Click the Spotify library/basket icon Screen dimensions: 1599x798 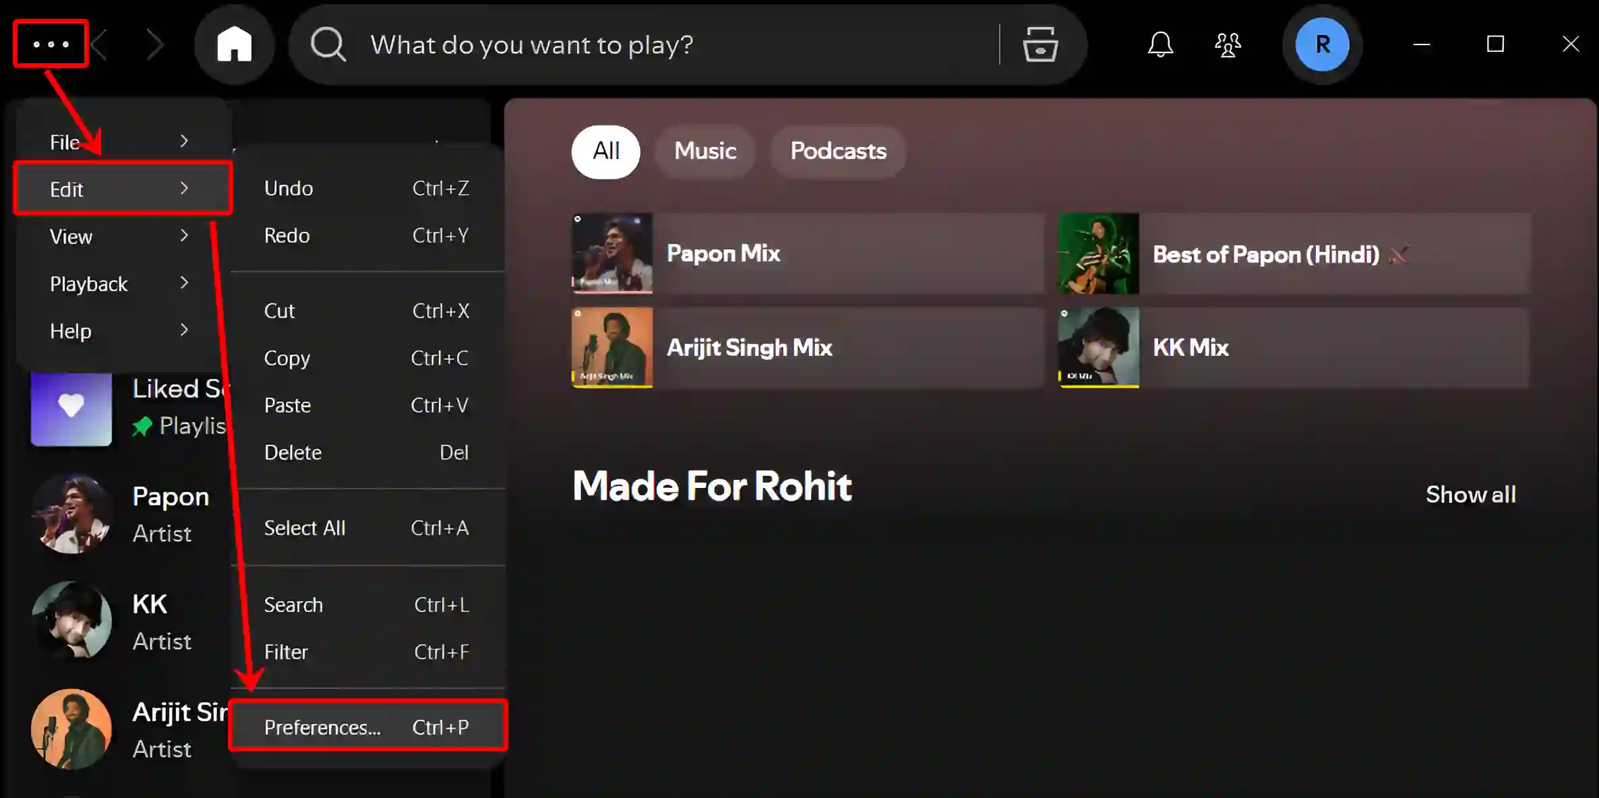1042,45
